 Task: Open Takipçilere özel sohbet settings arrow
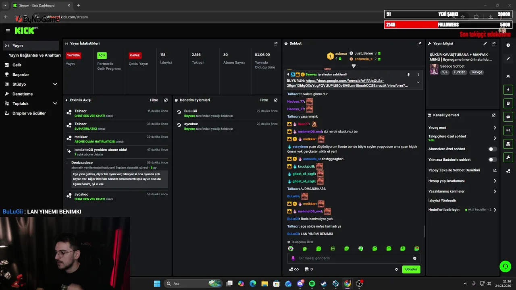[x=495, y=138]
